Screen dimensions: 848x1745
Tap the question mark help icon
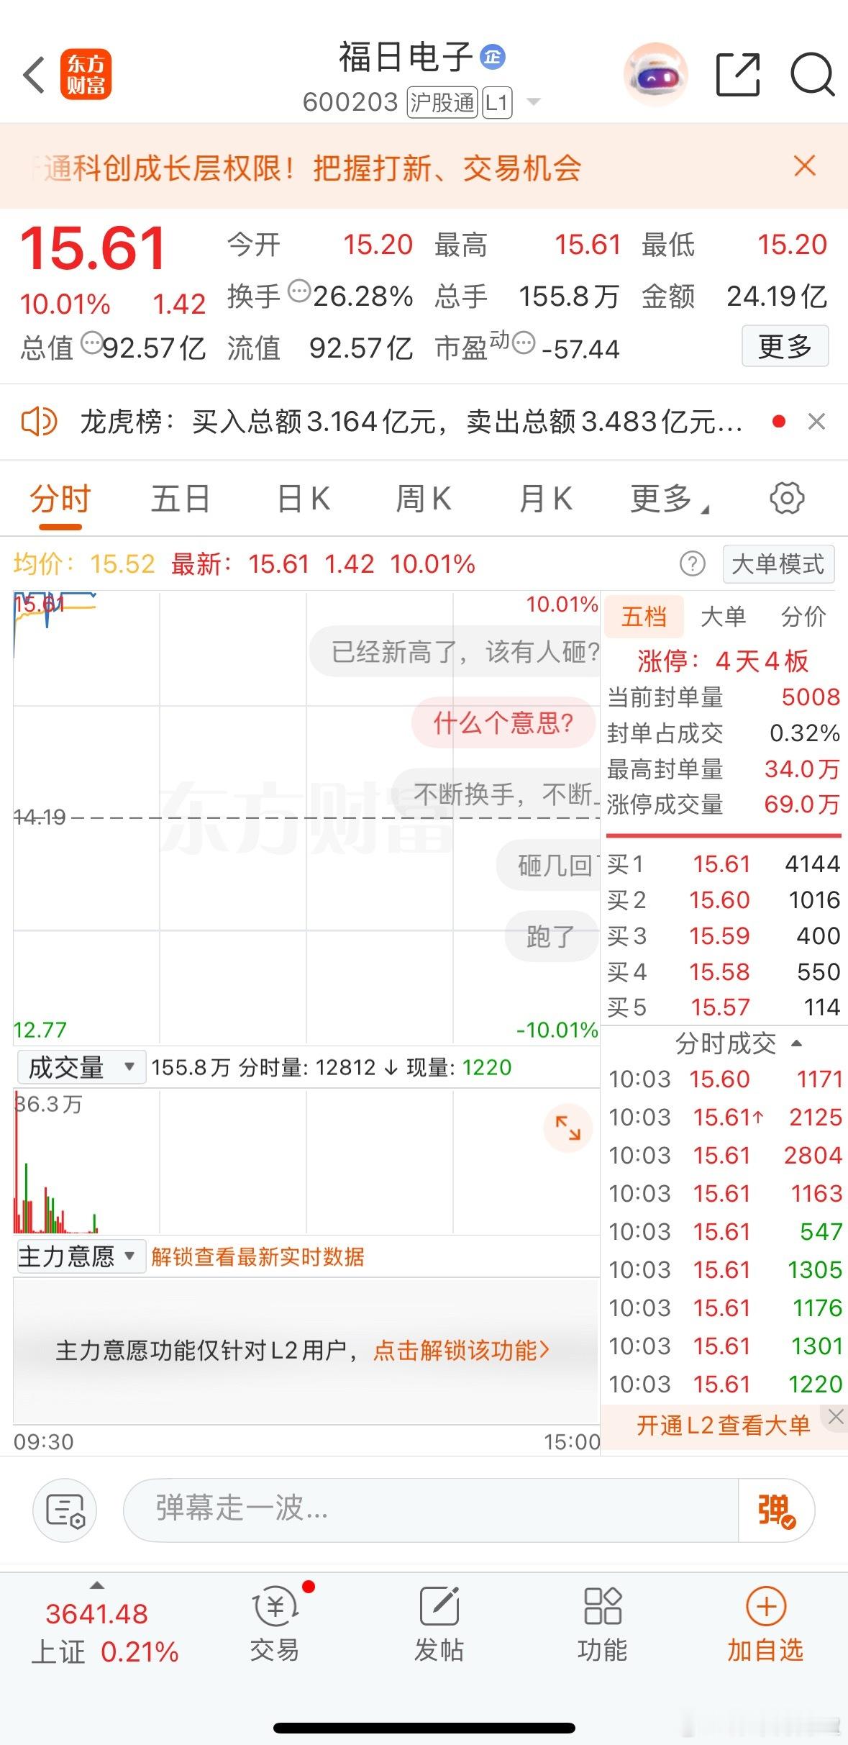693,563
